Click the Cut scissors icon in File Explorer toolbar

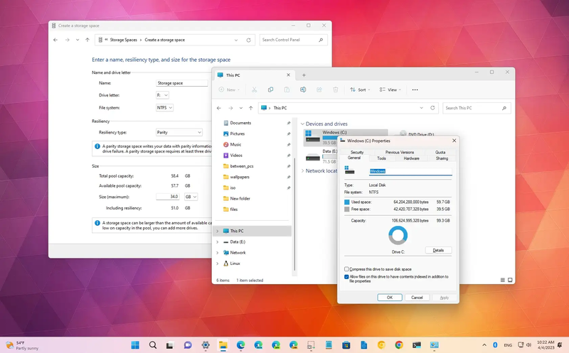(x=255, y=89)
